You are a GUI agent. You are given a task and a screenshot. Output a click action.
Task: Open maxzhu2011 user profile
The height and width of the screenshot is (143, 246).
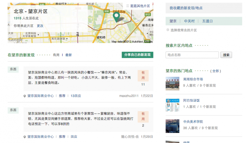[x=129, y=96]
